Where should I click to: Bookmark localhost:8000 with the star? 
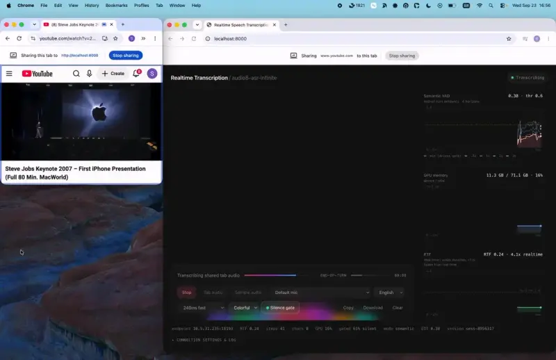[509, 39]
